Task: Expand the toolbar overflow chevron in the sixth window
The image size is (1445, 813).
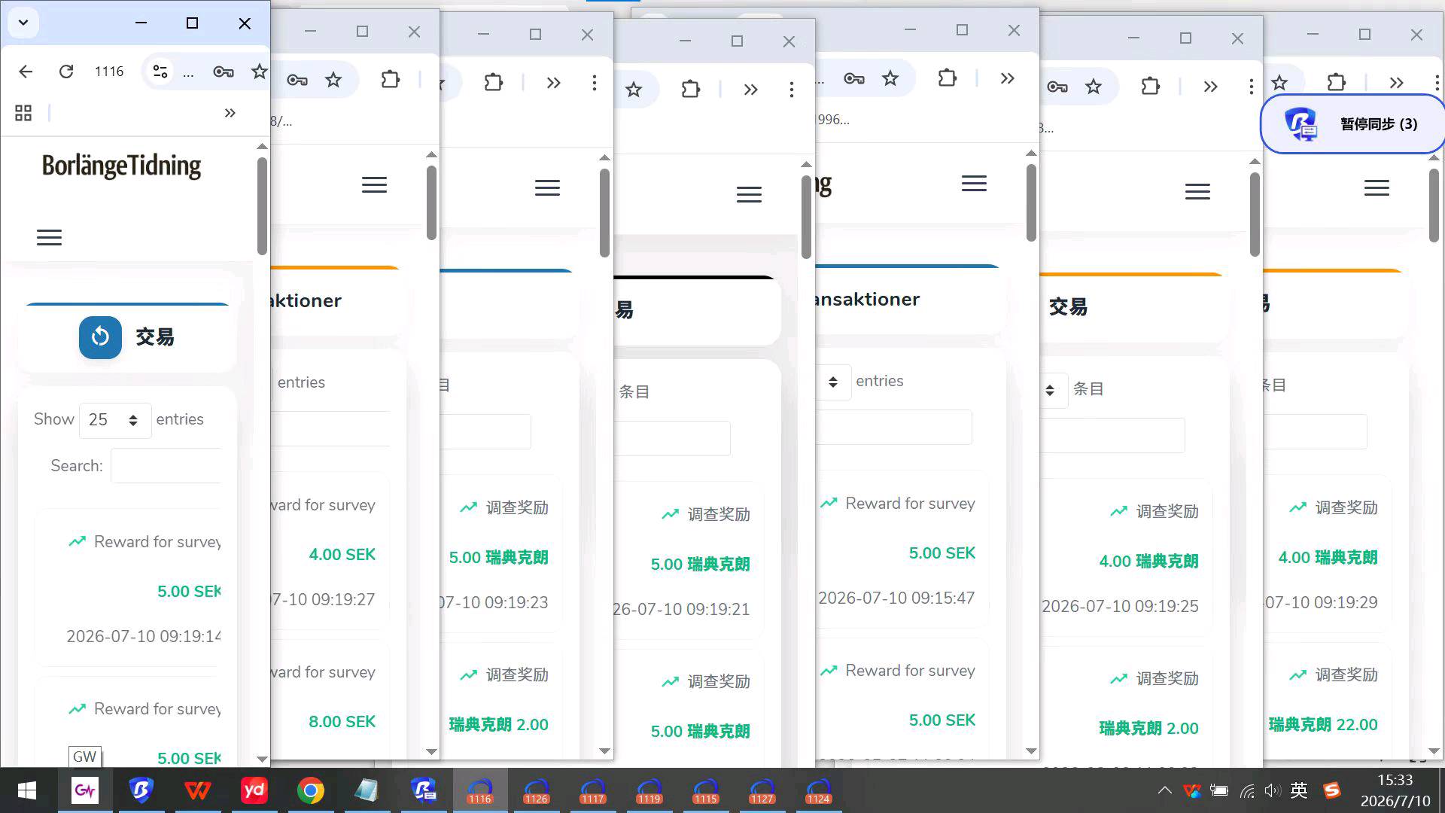Action: click(1210, 87)
